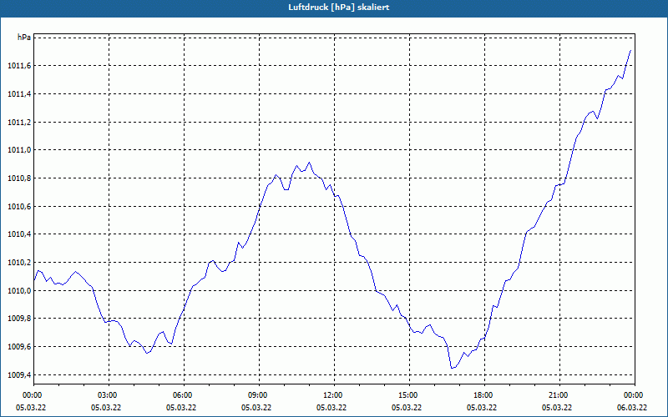Click the '05.03.22' date below '09:00'

(x=256, y=408)
